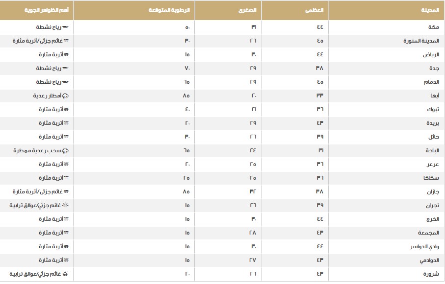
Task: Click the wind icon in the مكة row
Action: click(x=65, y=27)
